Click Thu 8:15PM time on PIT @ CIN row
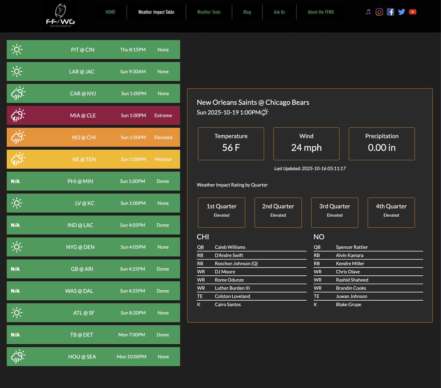Image resolution: width=441 pixels, height=388 pixels. 133,50
